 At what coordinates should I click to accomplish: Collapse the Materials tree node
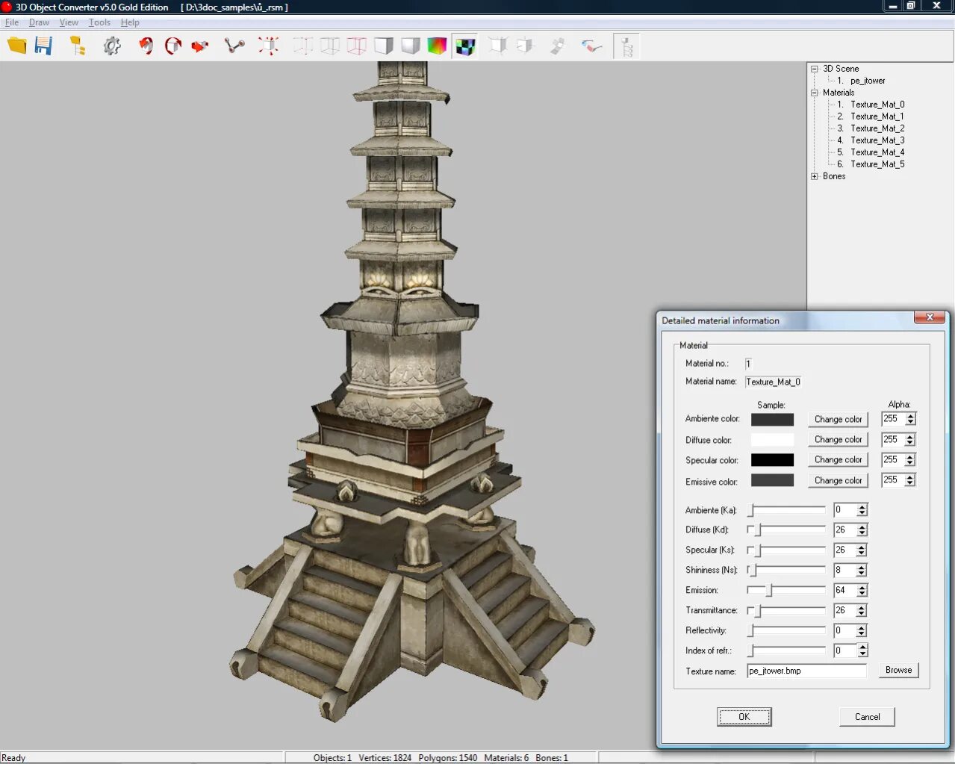click(x=815, y=93)
